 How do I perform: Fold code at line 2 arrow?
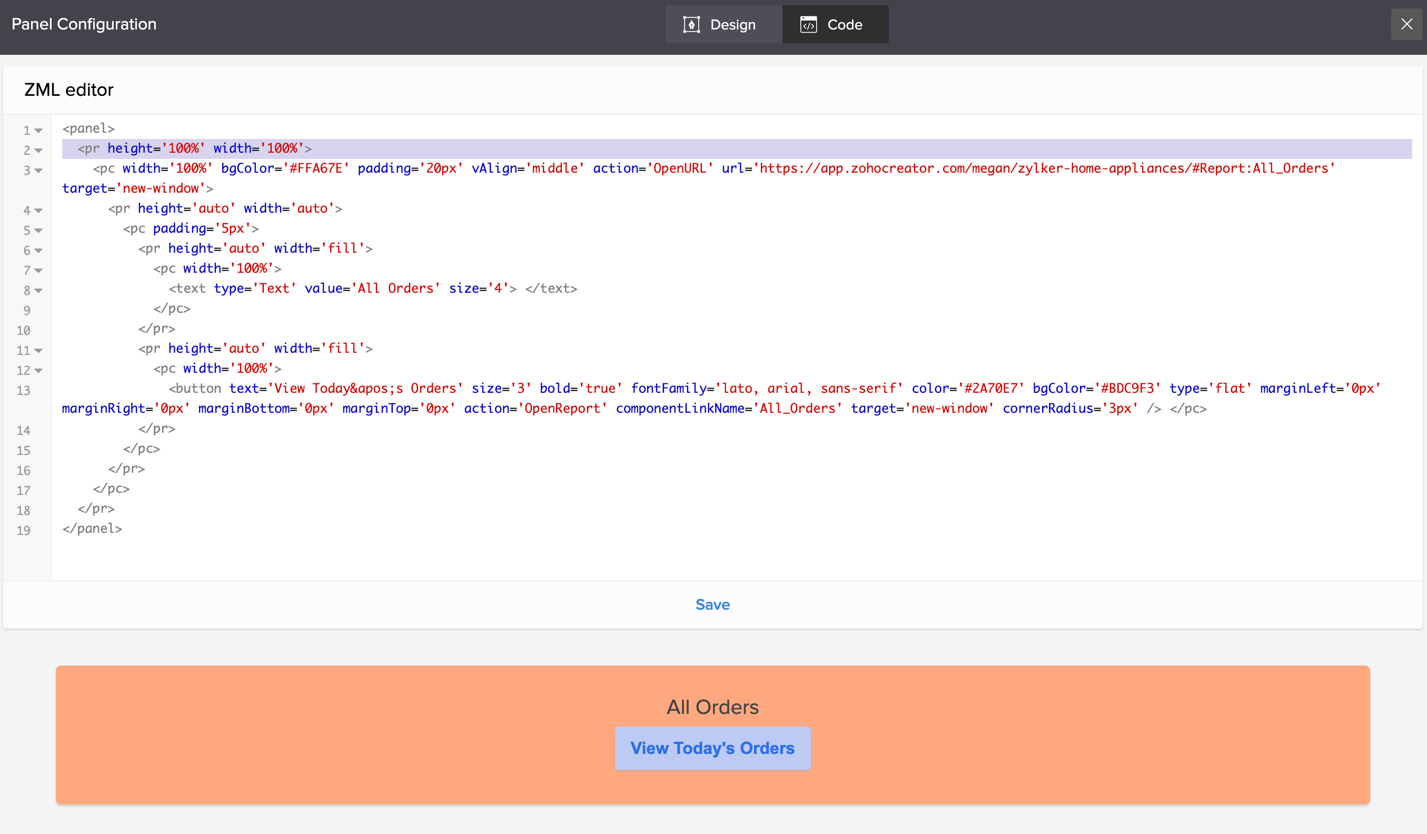click(38, 151)
